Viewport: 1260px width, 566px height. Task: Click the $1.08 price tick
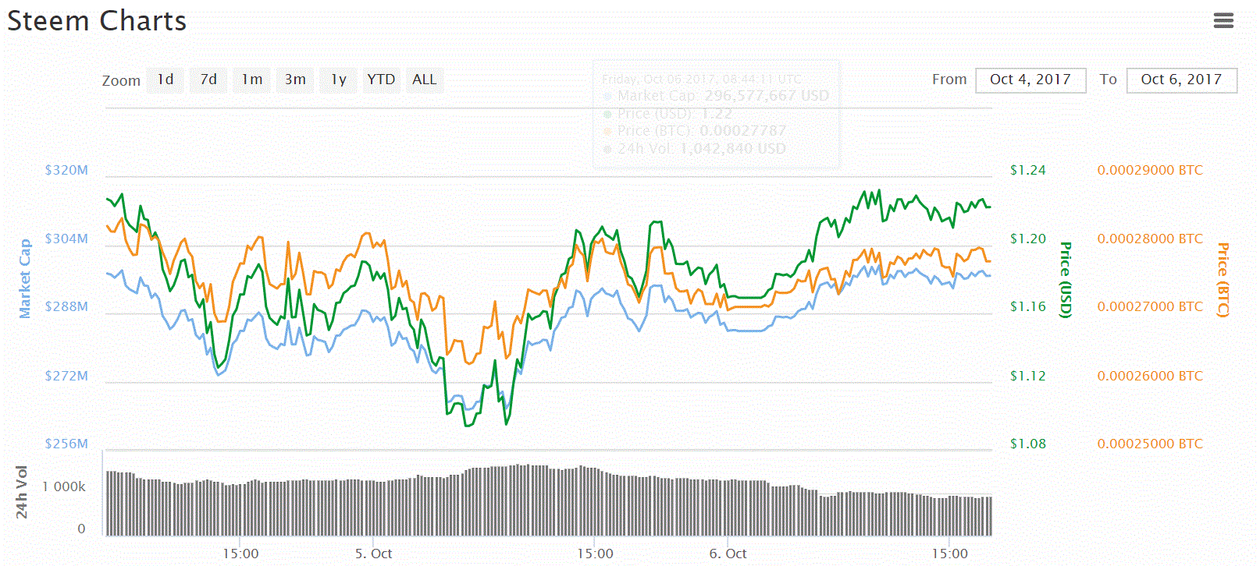[1027, 444]
